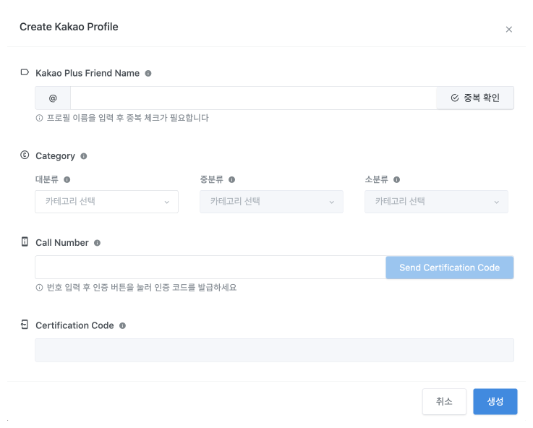Click the Certification Code input field
533x428 pixels.
[x=274, y=350]
